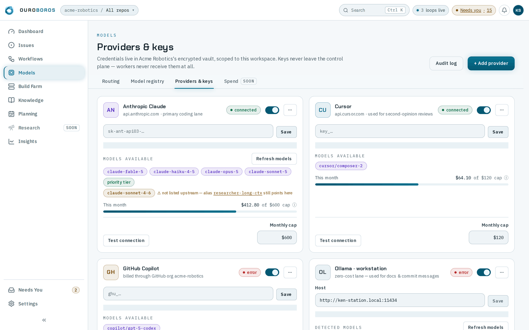Open the Audit log

tap(446, 63)
